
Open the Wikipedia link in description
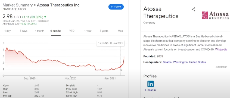click(x=221, y=50)
